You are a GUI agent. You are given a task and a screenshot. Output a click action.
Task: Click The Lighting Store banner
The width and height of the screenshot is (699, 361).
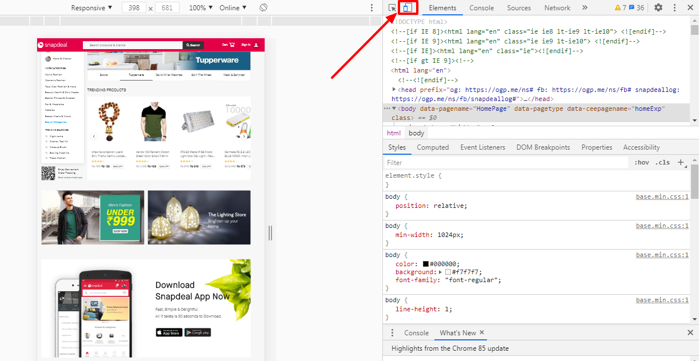pyautogui.click(x=199, y=217)
